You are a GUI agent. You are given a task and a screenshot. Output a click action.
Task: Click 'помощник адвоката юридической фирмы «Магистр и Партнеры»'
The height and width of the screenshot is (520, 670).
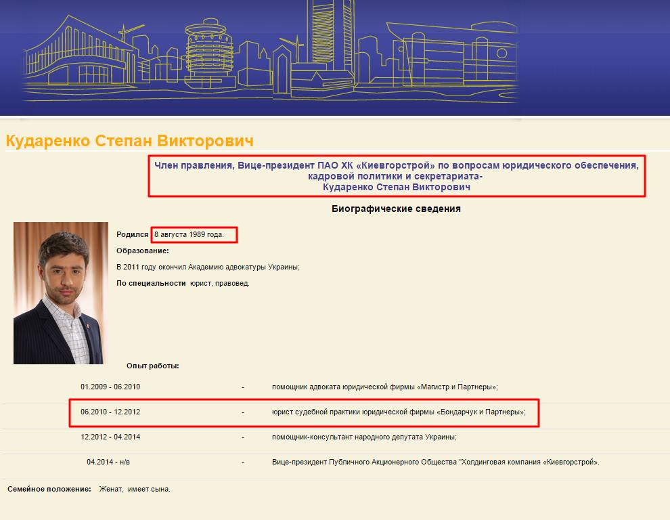tap(385, 387)
